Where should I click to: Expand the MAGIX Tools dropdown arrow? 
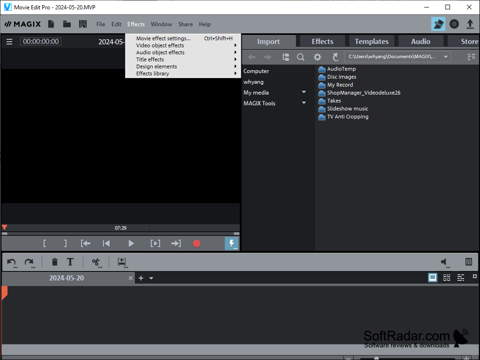[303, 103]
